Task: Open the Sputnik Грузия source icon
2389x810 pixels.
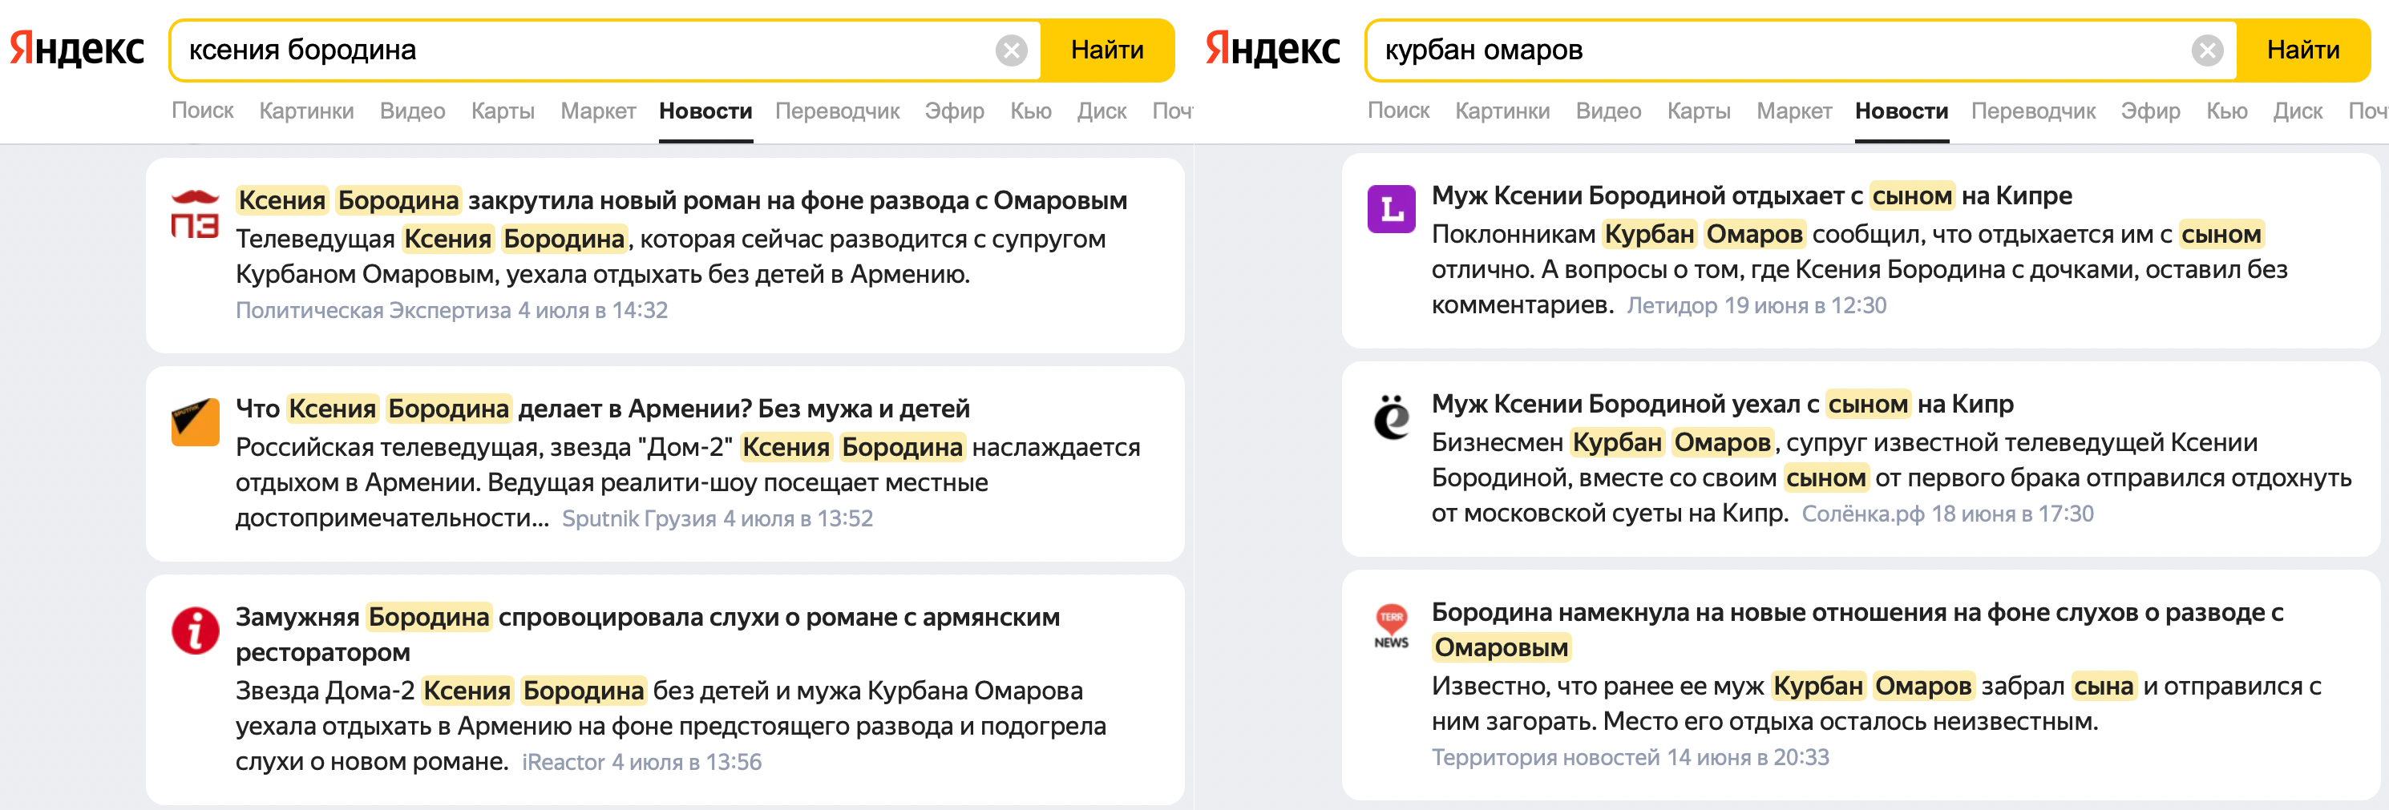Action: [x=195, y=421]
